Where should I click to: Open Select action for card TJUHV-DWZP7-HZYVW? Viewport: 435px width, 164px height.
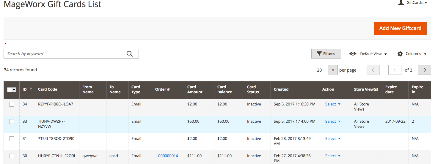click(333, 122)
